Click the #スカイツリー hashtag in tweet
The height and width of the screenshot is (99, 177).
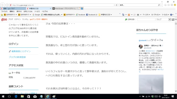point(151,51)
